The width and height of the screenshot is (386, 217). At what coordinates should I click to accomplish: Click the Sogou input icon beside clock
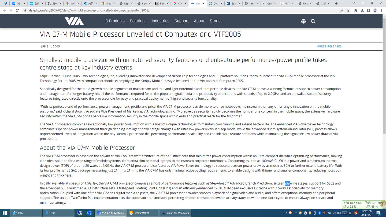(356, 213)
